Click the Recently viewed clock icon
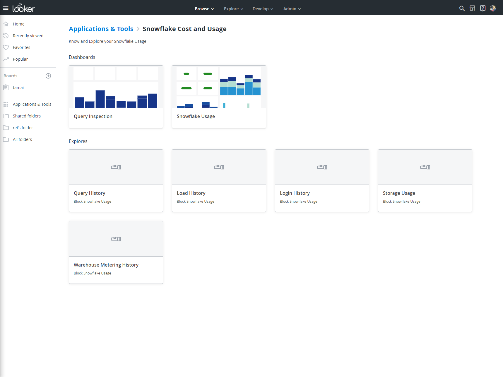 point(6,35)
